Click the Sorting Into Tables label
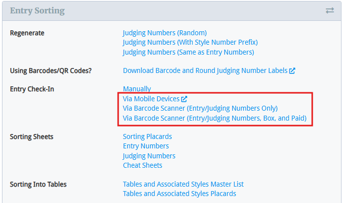 (38, 184)
